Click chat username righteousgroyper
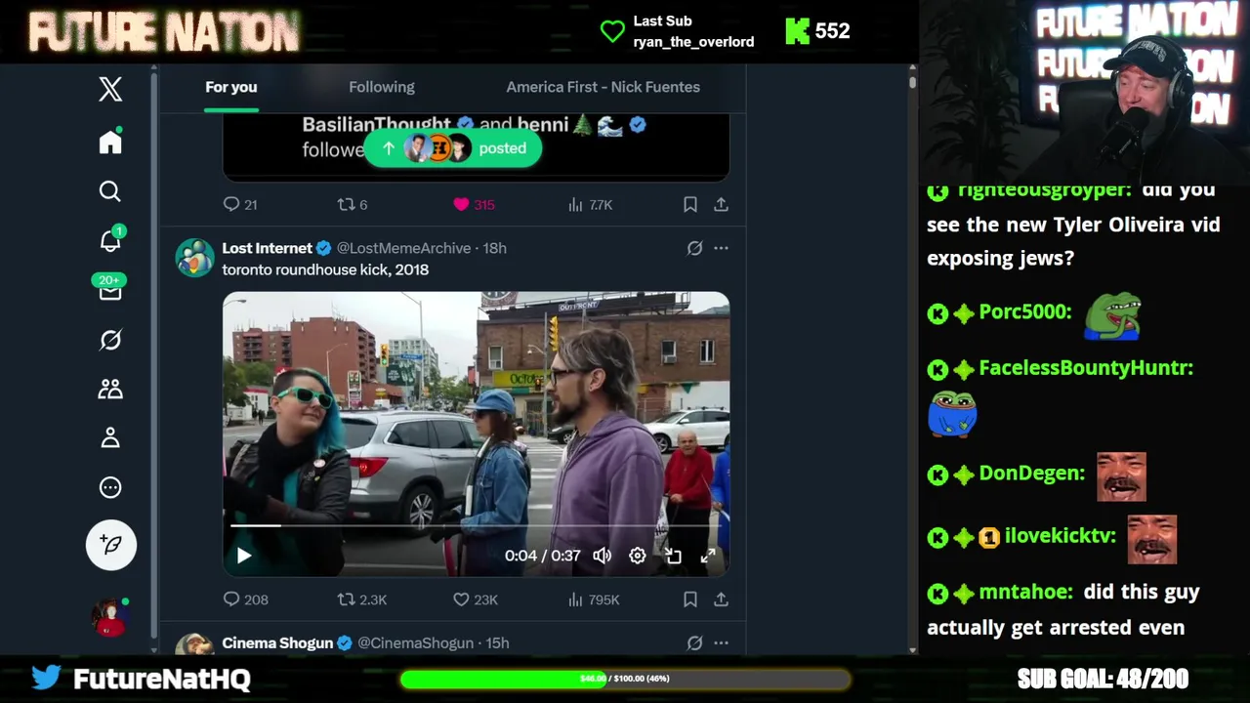 coord(1044,190)
